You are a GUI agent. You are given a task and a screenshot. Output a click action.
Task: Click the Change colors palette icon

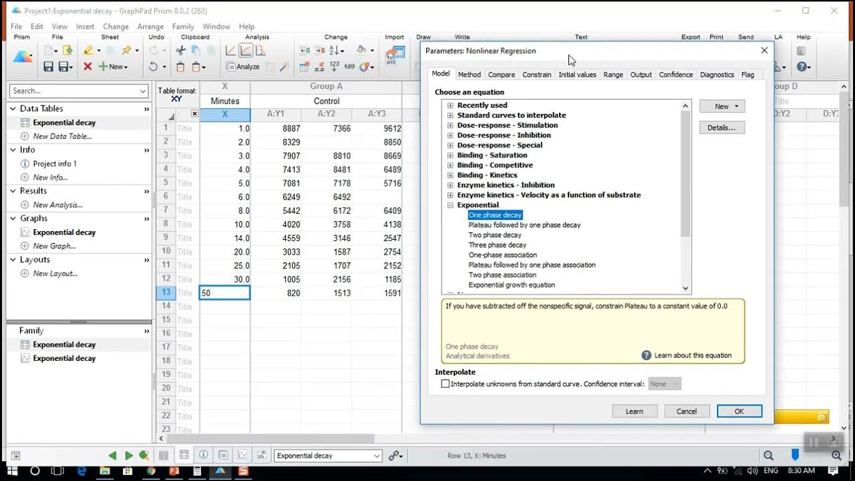click(365, 67)
